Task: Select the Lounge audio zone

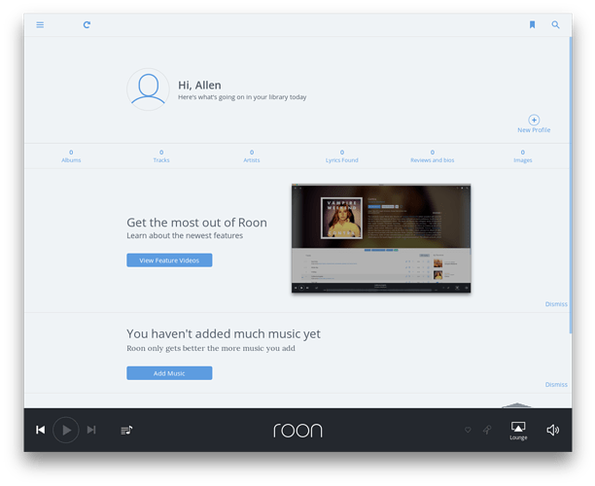Action: [518, 431]
